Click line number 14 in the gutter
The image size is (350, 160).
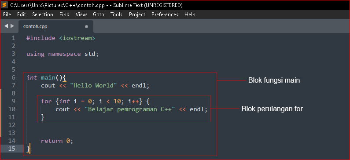point(11,141)
